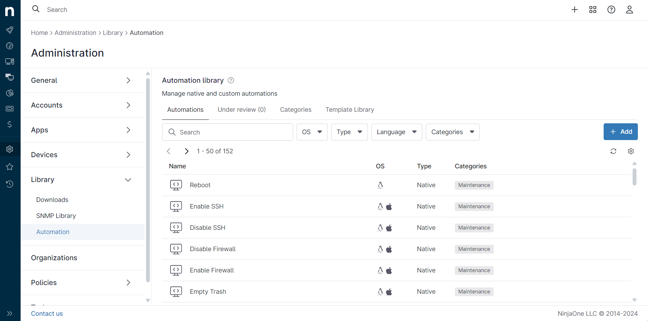The width and height of the screenshot is (648, 321).
Task: Open the help question mark icon
Action: tap(611, 9)
